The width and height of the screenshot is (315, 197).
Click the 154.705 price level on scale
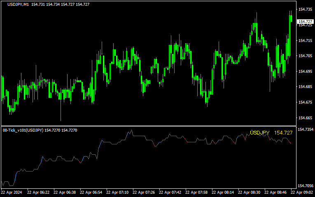tap(305, 56)
